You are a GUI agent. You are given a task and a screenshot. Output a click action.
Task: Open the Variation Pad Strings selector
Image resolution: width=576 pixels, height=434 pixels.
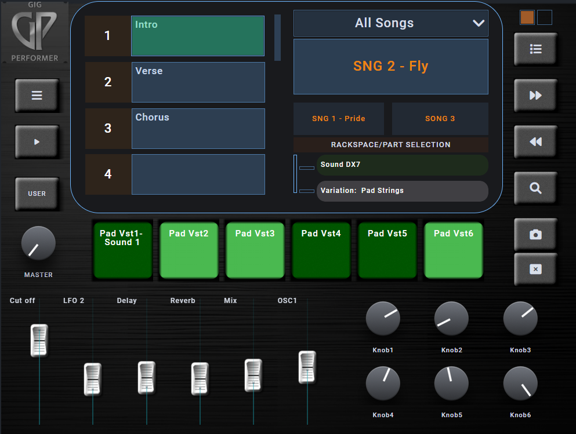pos(402,190)
